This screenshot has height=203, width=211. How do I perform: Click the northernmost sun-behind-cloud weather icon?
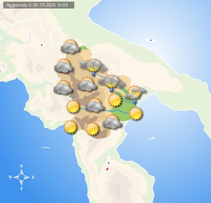pyautogui.click(x=70, y=46)
